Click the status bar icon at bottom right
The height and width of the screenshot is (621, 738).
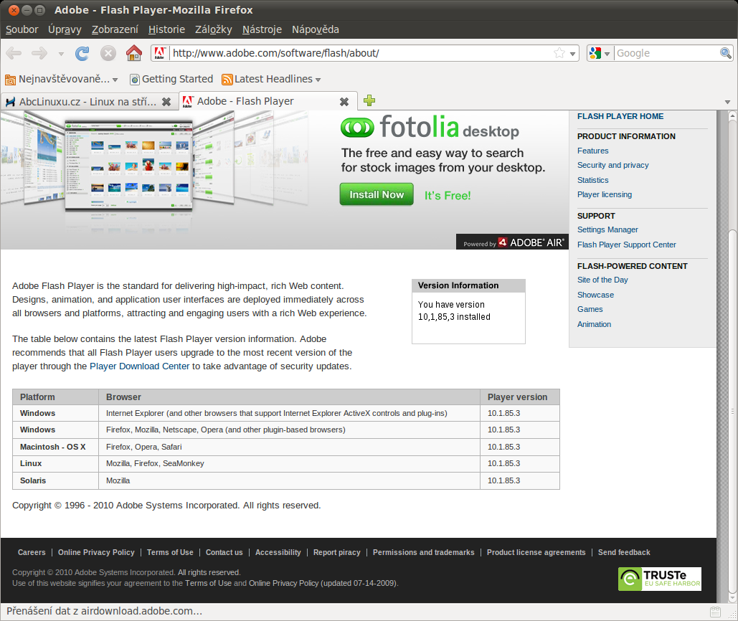(x=715, y=612)
